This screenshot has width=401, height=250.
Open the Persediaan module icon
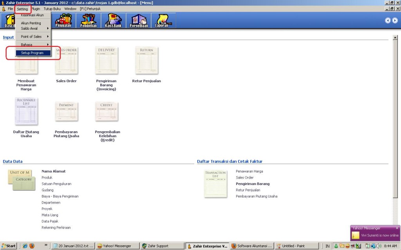click(138, 21)
